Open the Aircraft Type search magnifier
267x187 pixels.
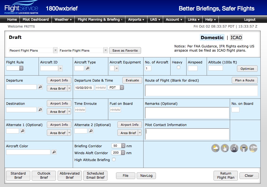88,68
